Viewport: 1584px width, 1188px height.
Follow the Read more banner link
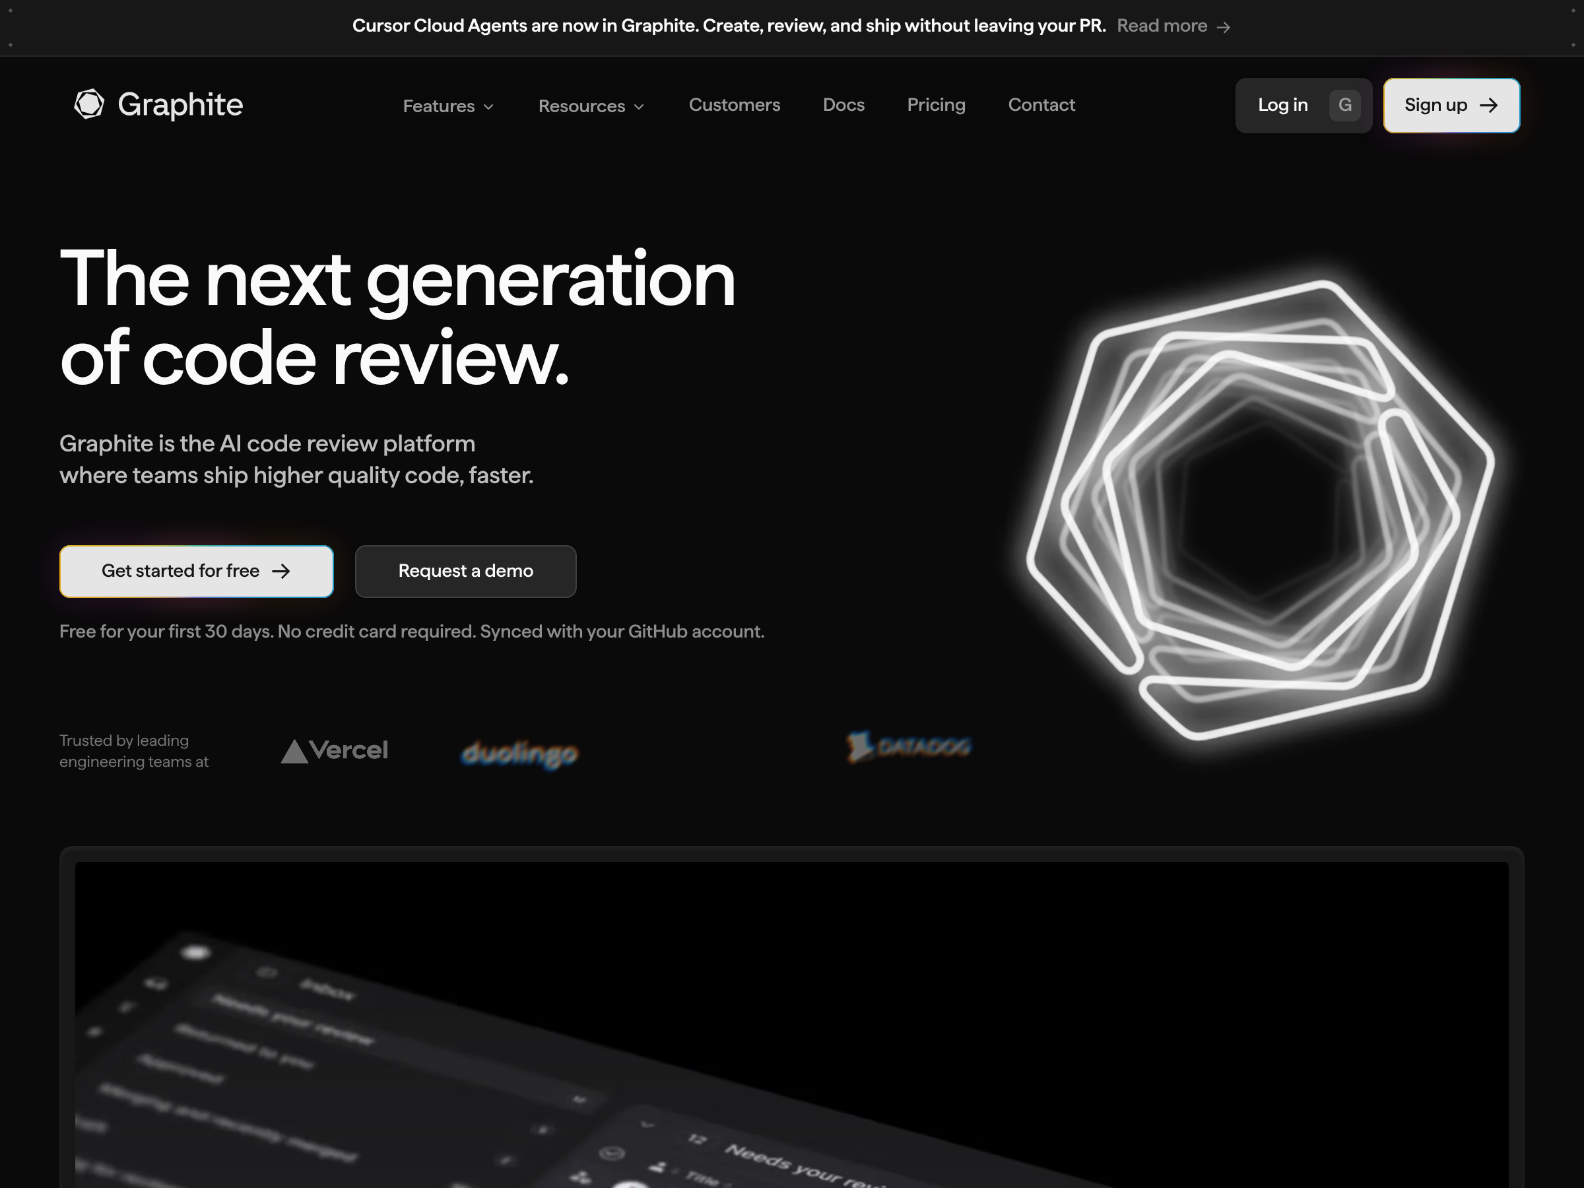pyautogui.click(x=1173, y=26)
